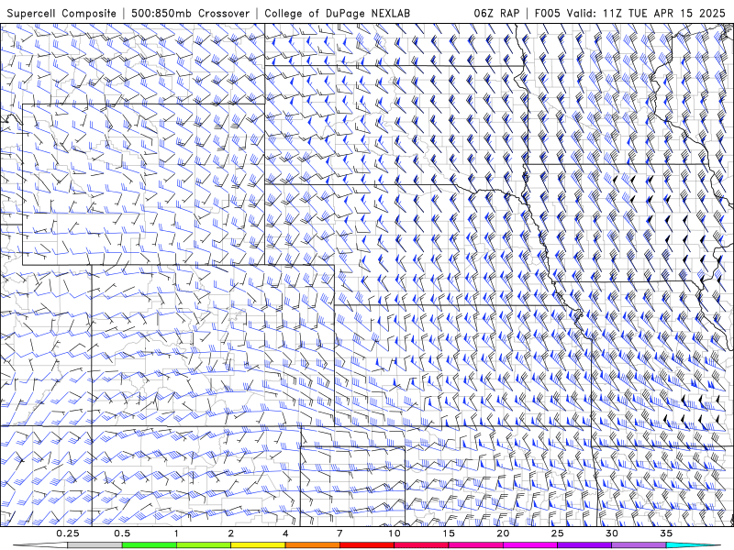734x550 pixels.
Task: Select the legend segment between 20 and 25
Action: point(530,545)
